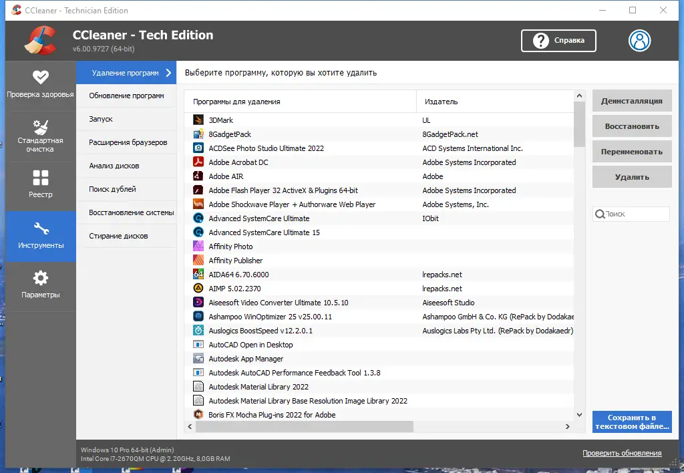684x473 pixels.
Task: Select Autodesk Material Library 2022 icon
Action: coord(198,387)
